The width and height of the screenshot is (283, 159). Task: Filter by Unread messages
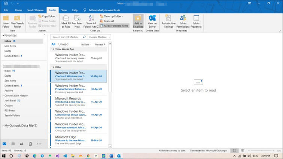click(63, 44)
